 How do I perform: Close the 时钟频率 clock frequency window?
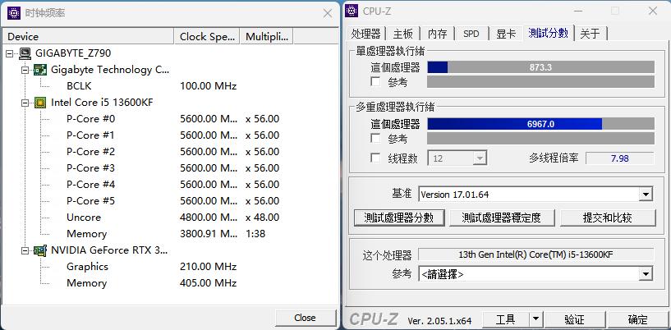coord(328,13)
